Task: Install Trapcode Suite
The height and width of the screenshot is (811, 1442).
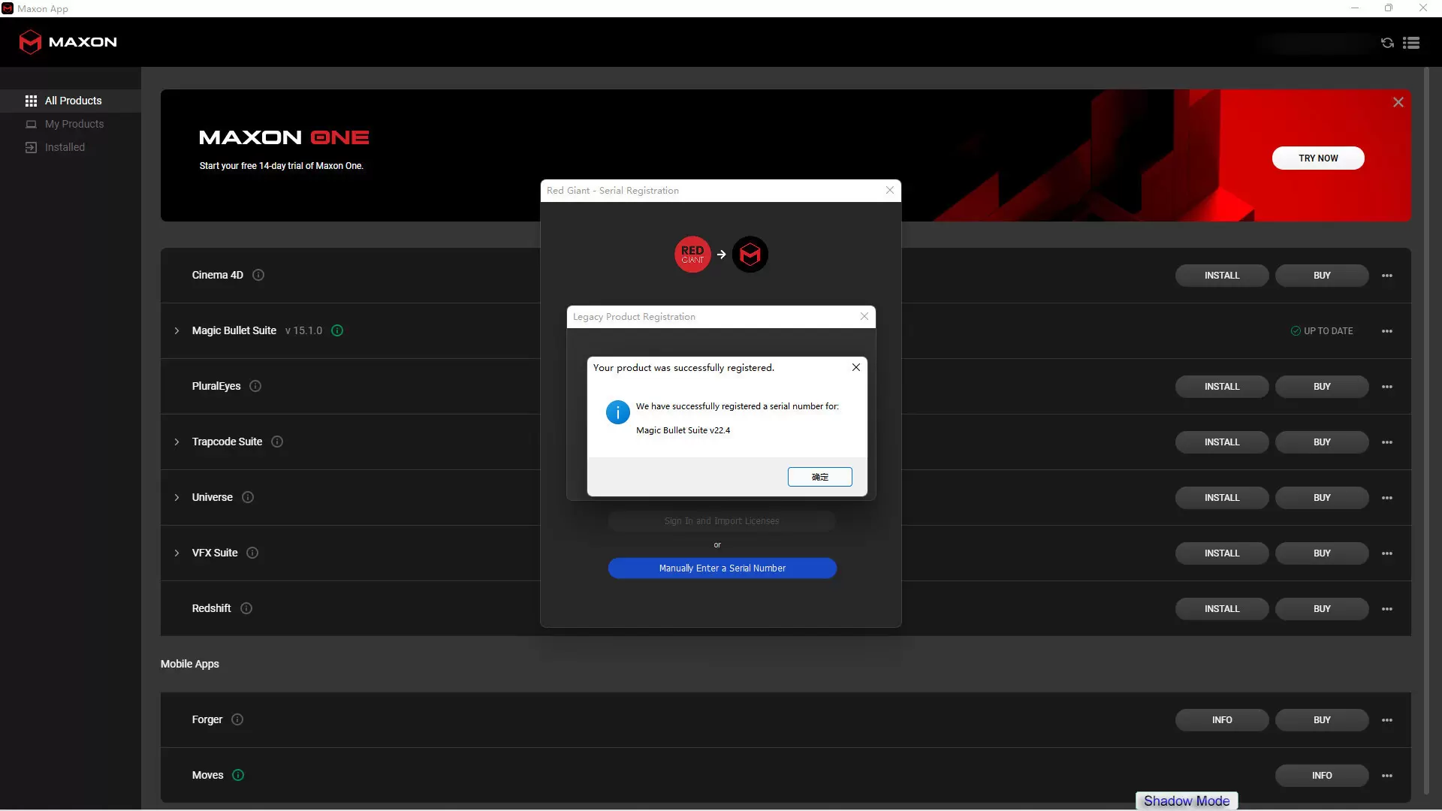Action: tap(1222, 442)
